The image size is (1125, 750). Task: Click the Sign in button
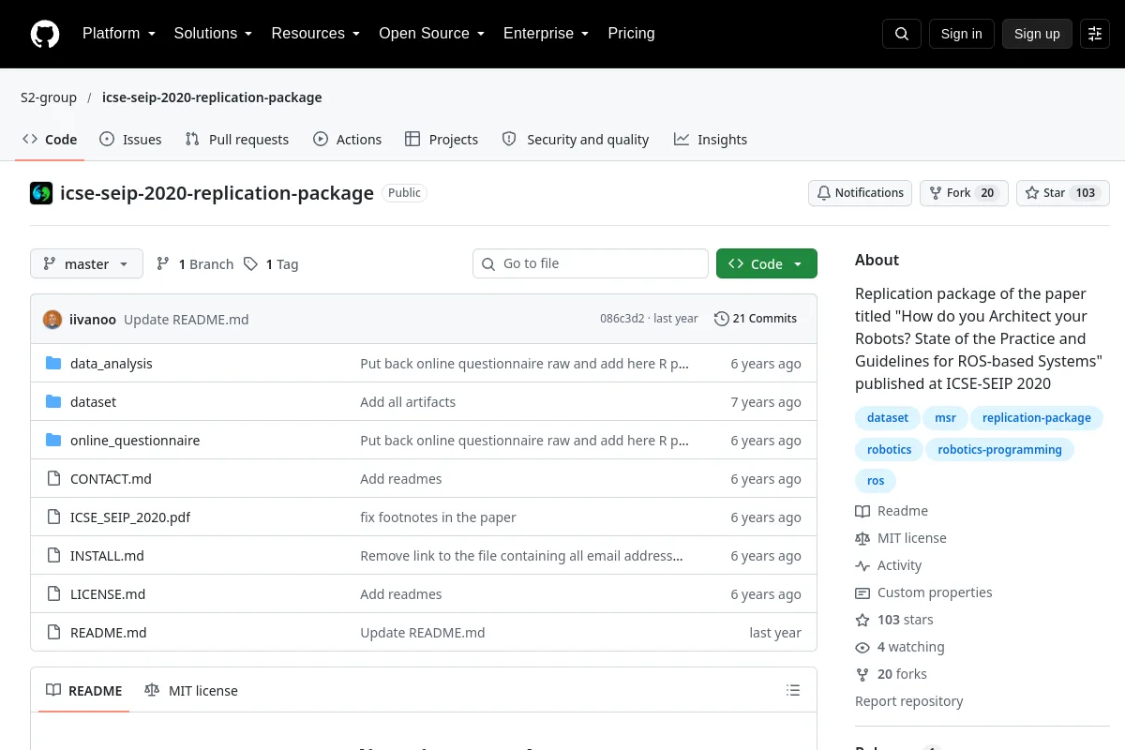pyautogui.click(x=961, y=34)
